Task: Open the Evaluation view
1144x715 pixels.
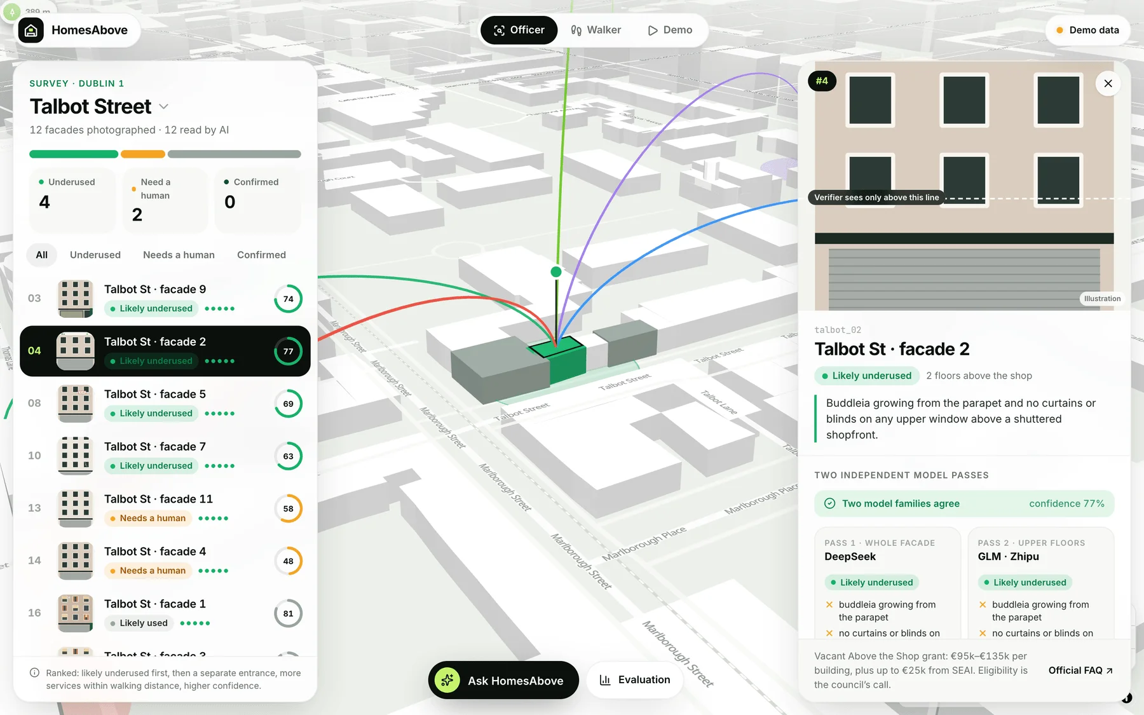Action: pos(635,680)
